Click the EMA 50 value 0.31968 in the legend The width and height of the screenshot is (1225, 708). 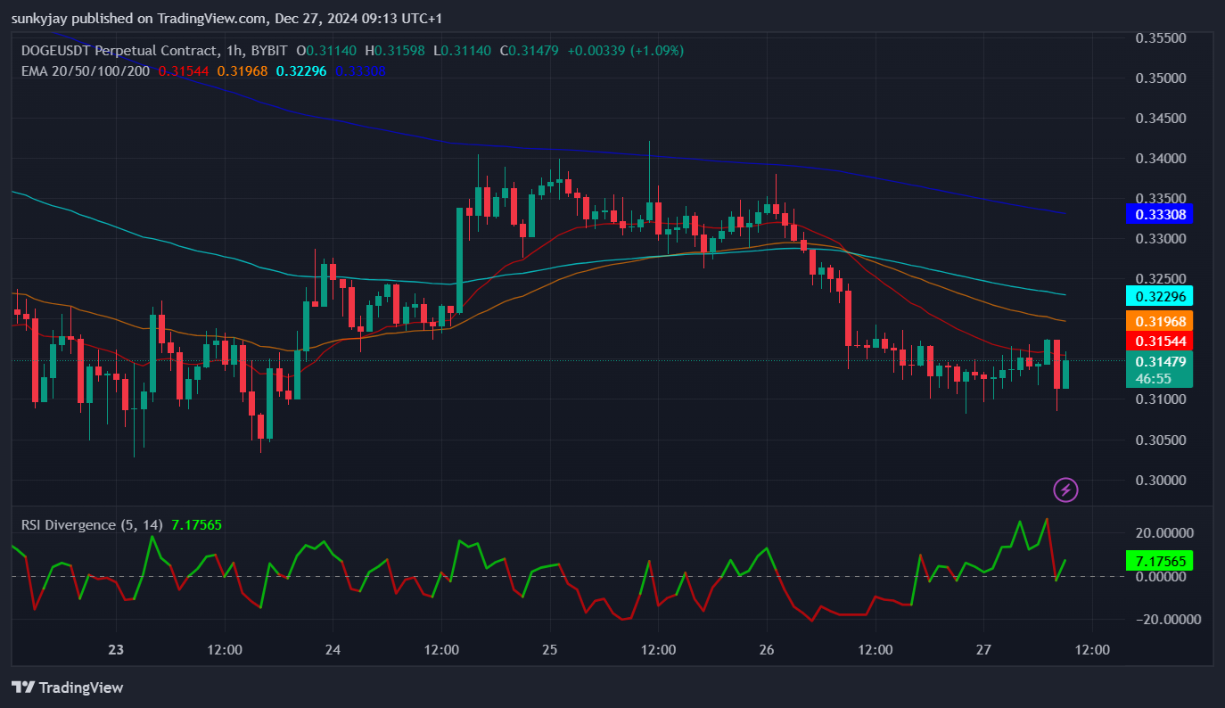click(x=243, y=70)
